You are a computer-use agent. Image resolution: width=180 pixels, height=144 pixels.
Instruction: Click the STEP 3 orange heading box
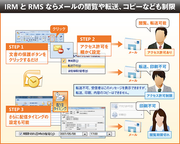coord(28,109)
